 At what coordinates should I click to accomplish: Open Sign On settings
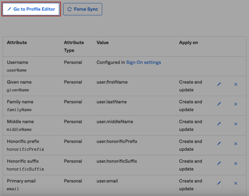click(x=143, y=62)
